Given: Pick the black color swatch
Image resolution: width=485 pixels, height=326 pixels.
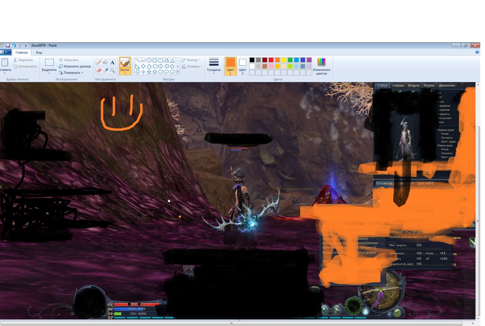Looking at the screenshot, I should [252, 60].
